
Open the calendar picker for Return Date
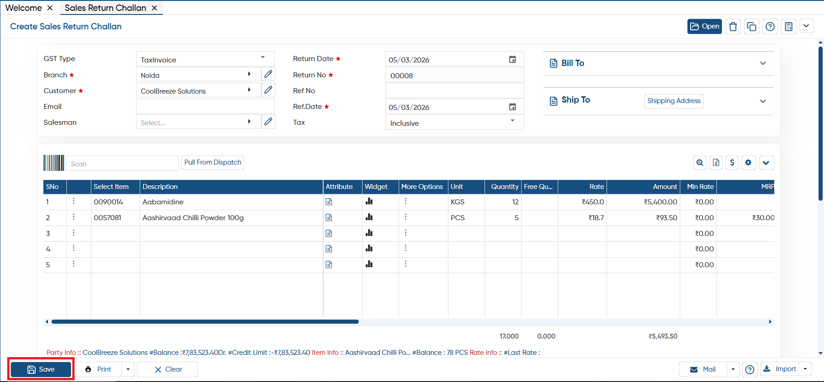(513, 59)
